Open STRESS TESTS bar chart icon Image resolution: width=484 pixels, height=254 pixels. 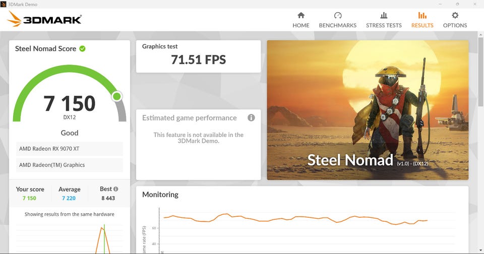(x=384, y=16)
